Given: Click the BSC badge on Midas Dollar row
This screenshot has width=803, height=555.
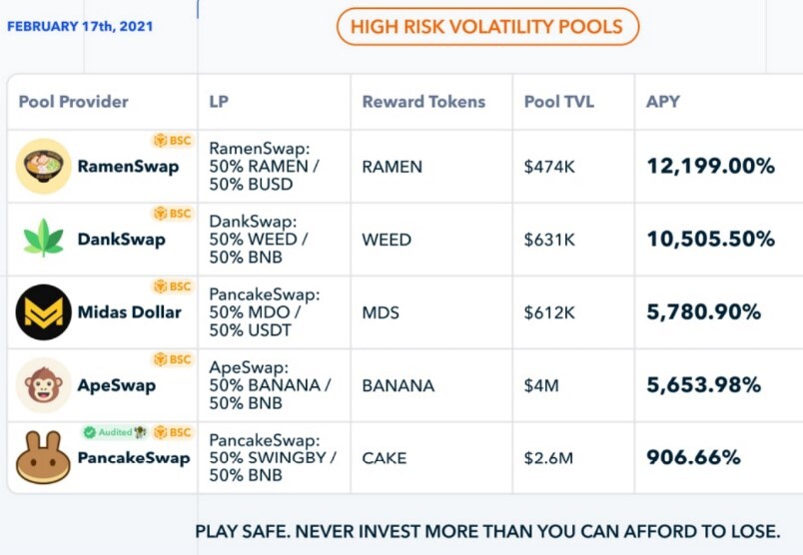Looking at the screenshot, I should pyautogui.click(x=173, y=286).
